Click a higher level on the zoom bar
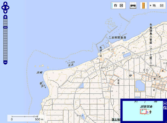This screenshot has width=167, height=123. click(x=5, y=23)
